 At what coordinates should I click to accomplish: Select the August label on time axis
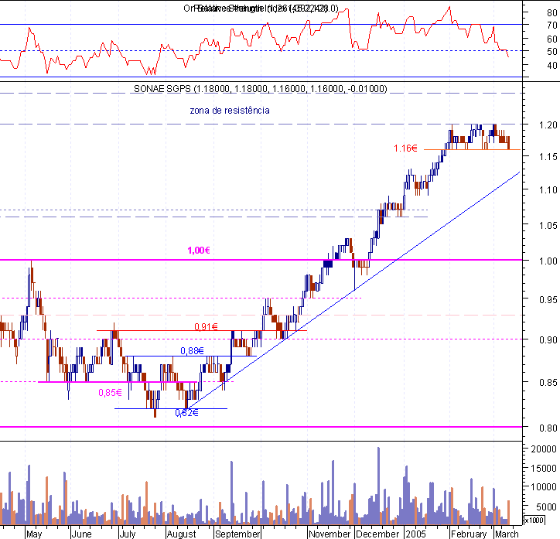181,534
